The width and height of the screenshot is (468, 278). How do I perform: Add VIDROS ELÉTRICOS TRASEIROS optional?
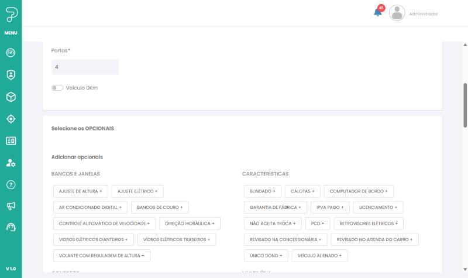177,239
